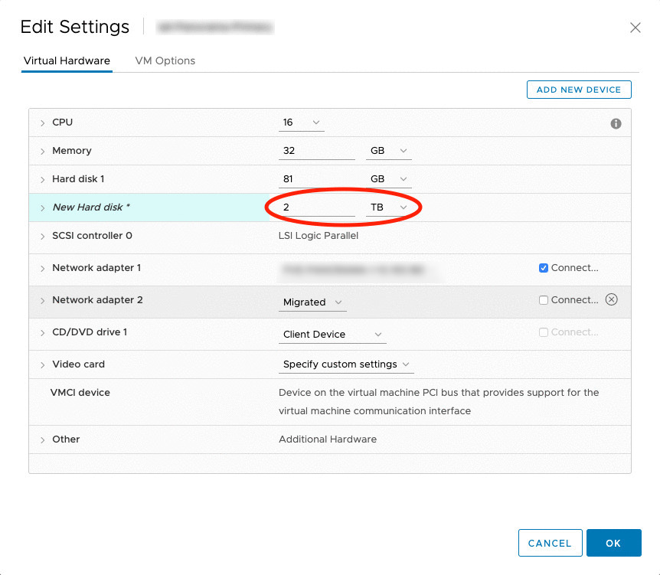Expand the SCSI controller 0 row
The width and height of the screenshot is (660, 575).
pyautogui.click(x=43, y=236)
